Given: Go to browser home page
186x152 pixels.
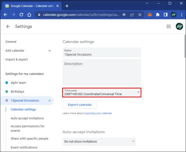Looking at the screenshot, I should 29,15.
